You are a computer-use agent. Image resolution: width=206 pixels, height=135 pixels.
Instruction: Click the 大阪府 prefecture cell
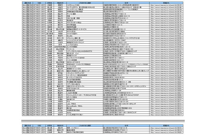pos(50,21)
